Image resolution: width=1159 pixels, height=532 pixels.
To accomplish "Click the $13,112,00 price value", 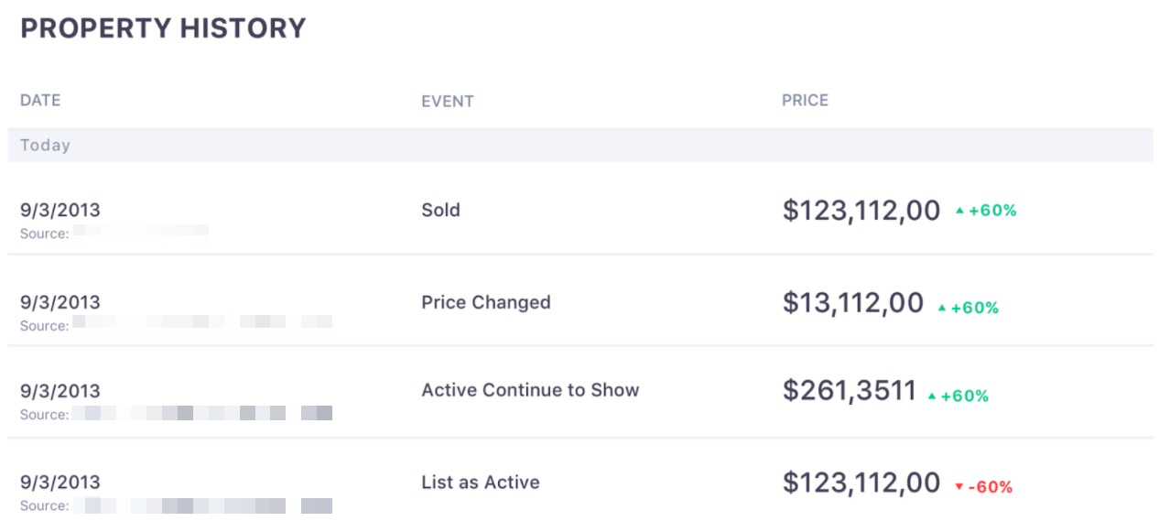I will click(853, 303).
